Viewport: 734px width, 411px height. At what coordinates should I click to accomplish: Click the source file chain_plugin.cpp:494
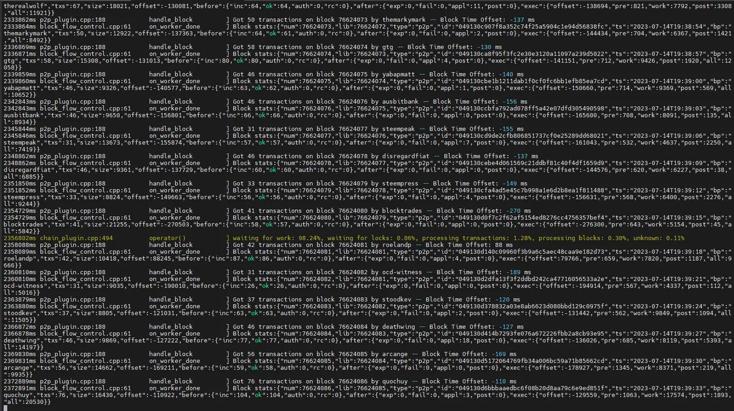point(76,238)
